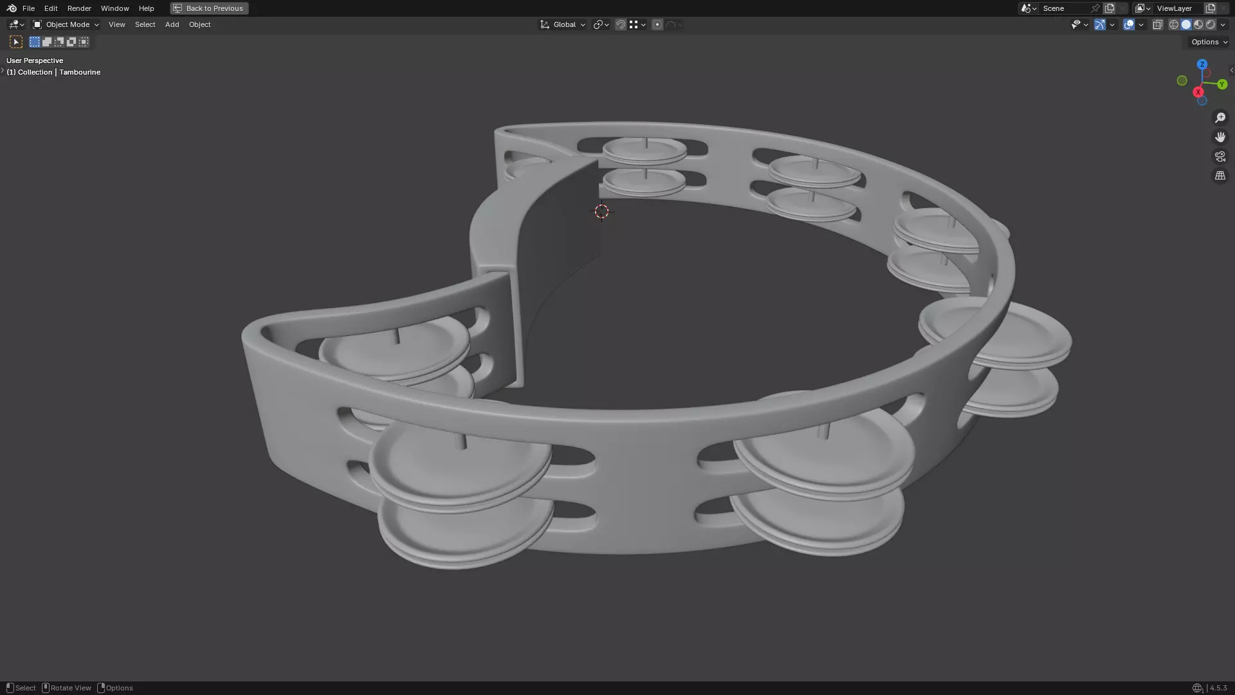Choose the Extend selection mode icon
Image resolution: width=1235 pixels, height=695 pixels.
coord(47,42)
